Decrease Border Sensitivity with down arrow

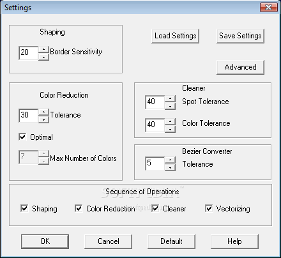(x=43, y=57)
